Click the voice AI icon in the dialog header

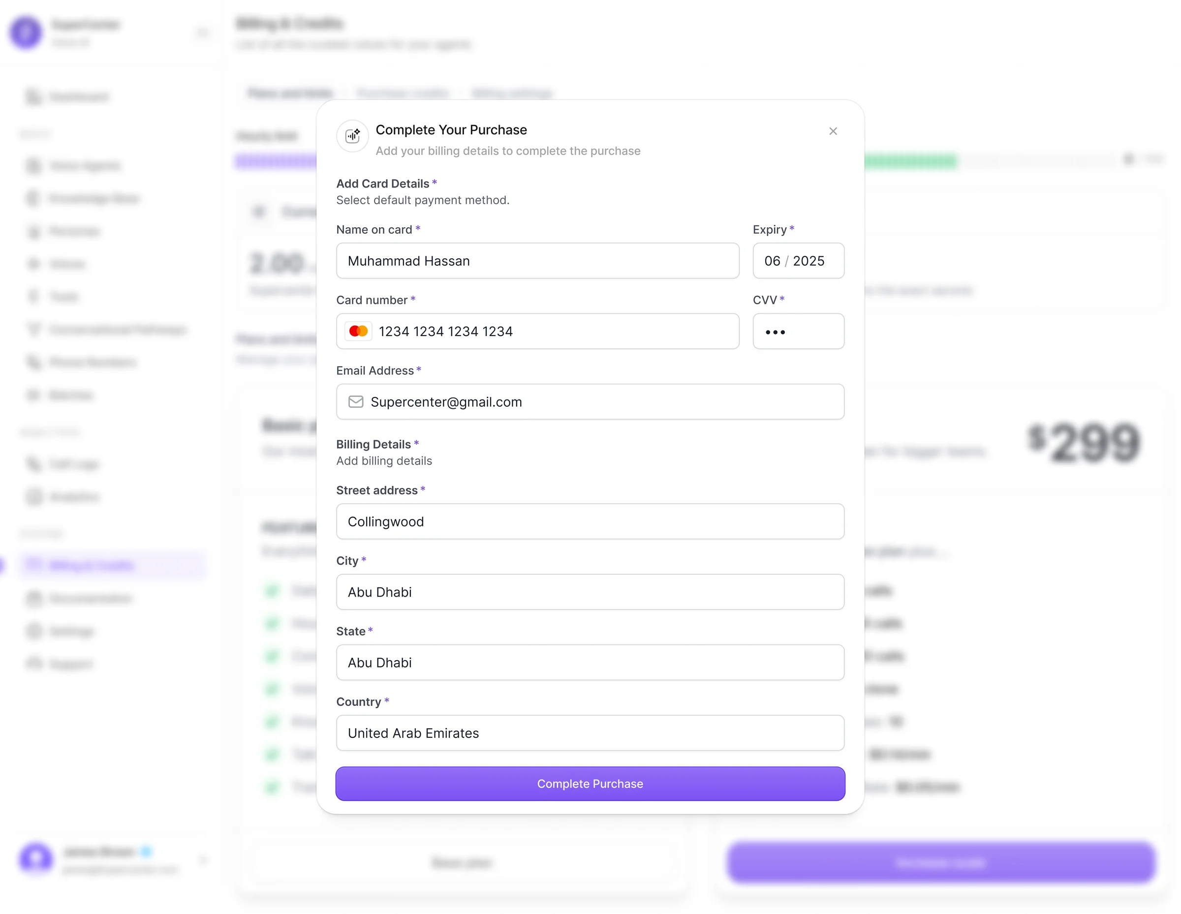(x=352, y=136)
